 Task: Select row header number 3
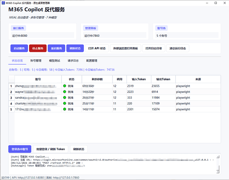(x=12, y=98)
